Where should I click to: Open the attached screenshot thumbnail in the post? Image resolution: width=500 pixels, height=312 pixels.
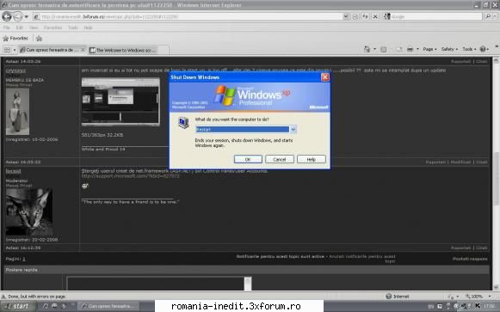(120, 102)
